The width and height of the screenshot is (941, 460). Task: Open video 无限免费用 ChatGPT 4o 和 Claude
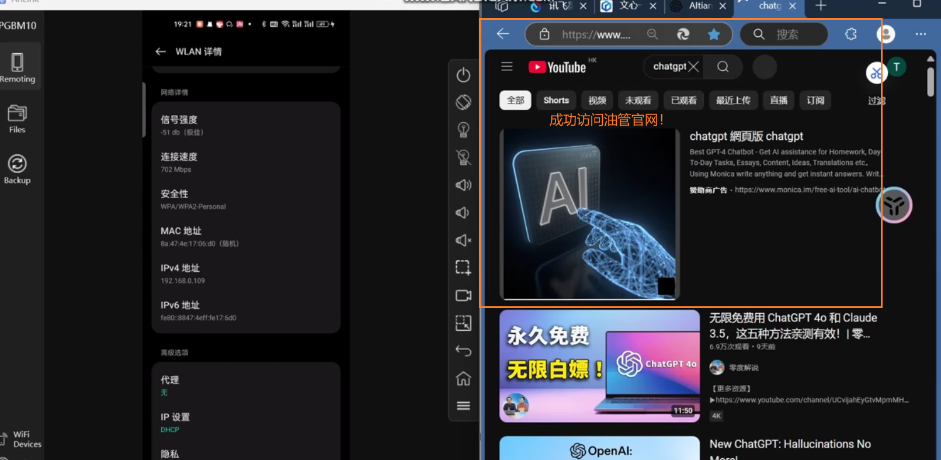793,326
